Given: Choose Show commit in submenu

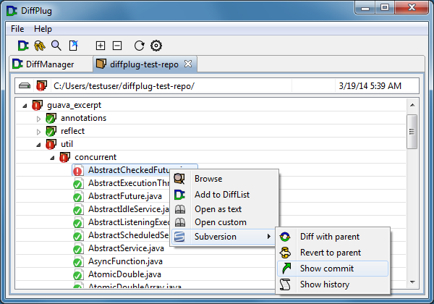Looking at the screenshot, I should 333,269.
